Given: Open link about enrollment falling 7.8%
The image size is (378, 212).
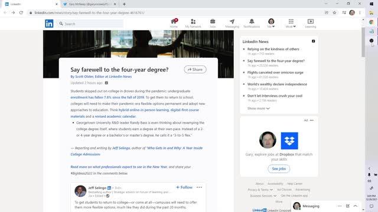Looking at the screenshot, I should [107, 97].
